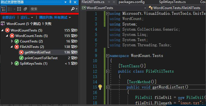Viewport: 206px width, 106px height.
Task: Click the passed icon beside CountTests
Action: coord(17,41)
